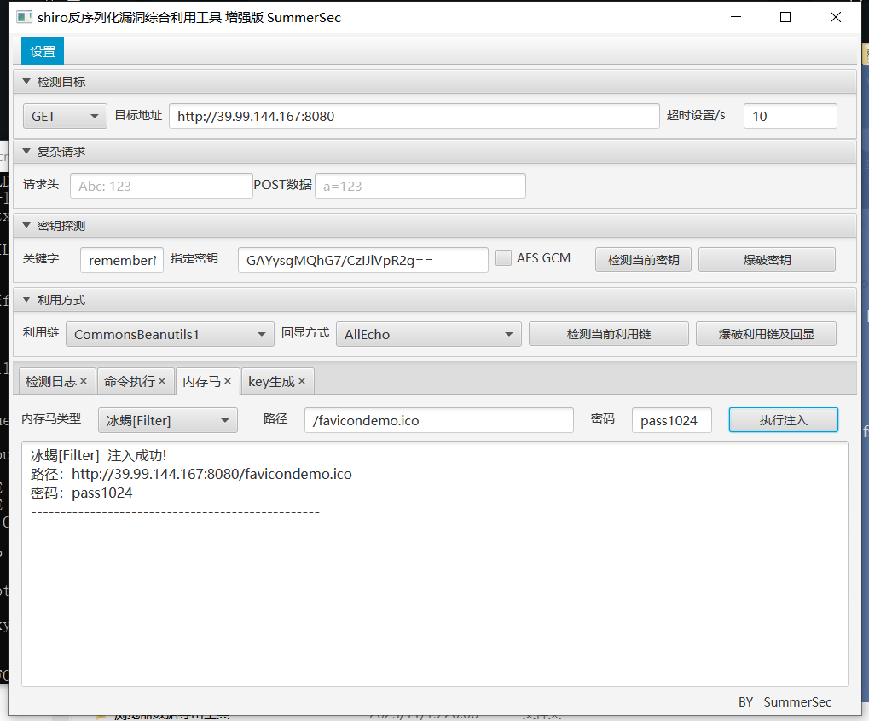Click the 超时设置 timeout field
The image size is (869, 721).
point(790,116)
